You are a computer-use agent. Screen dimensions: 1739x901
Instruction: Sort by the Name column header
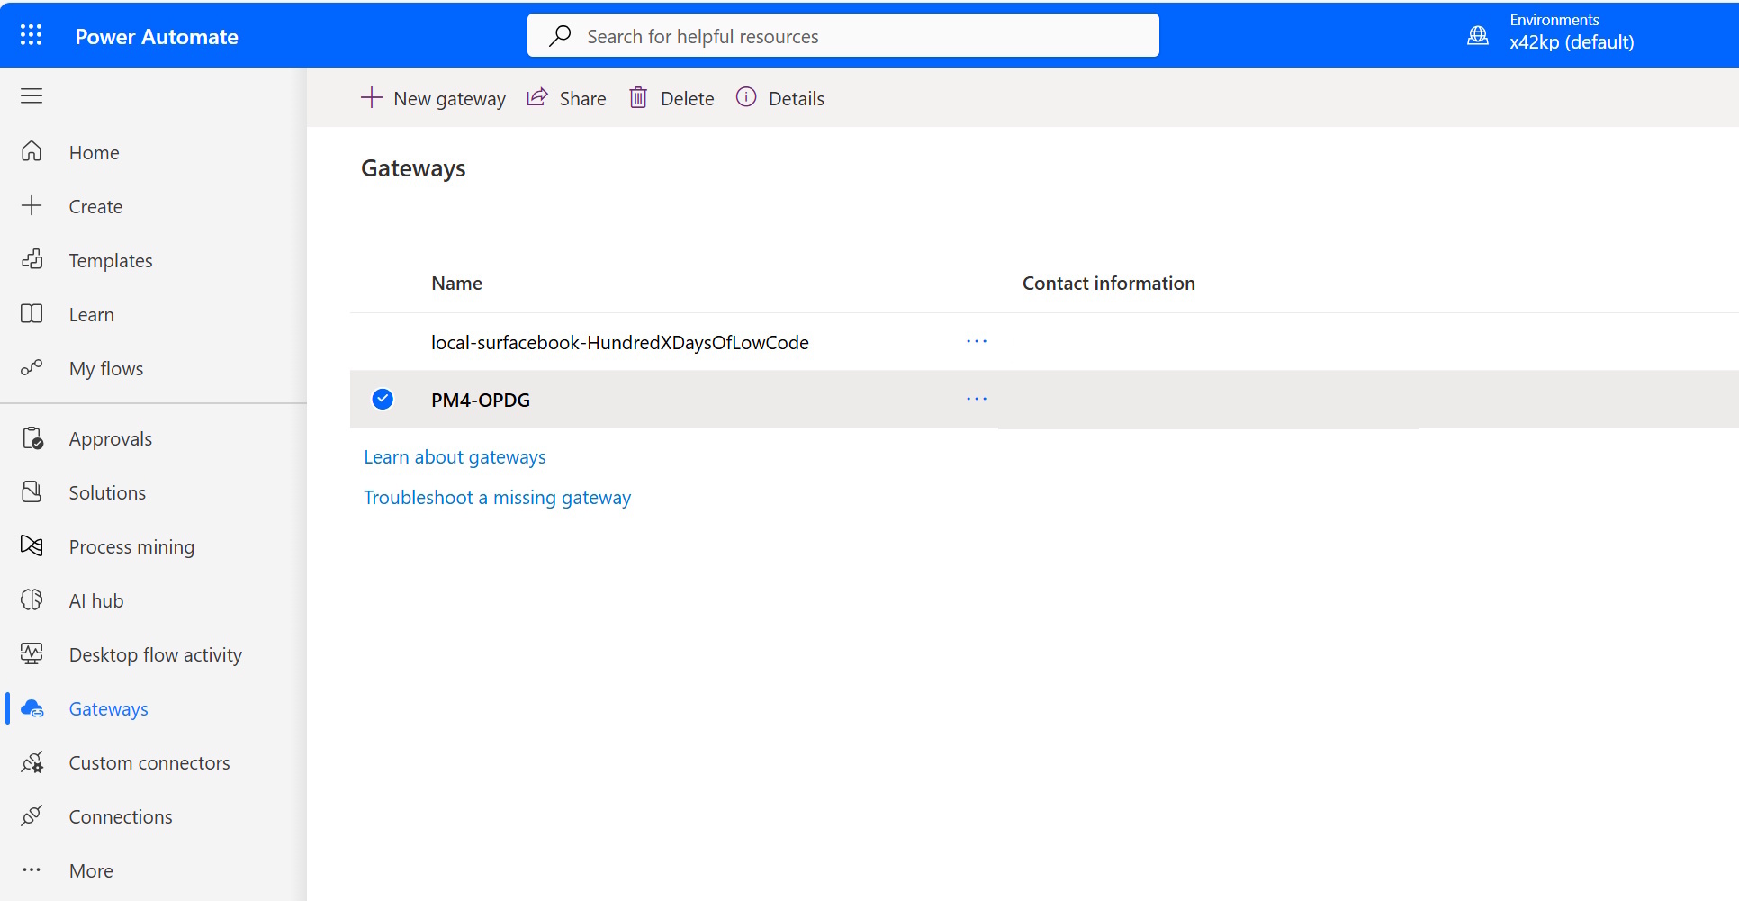[456, 284]
